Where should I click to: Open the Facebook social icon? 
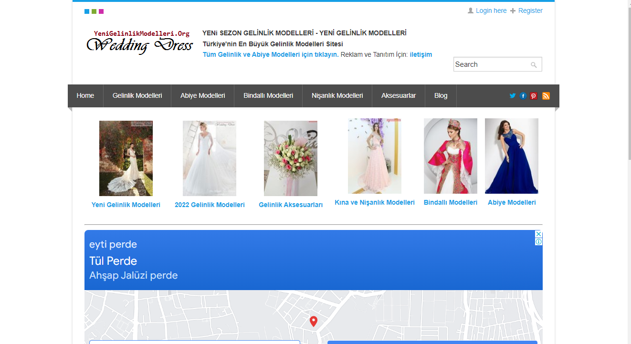pos(523,96)
